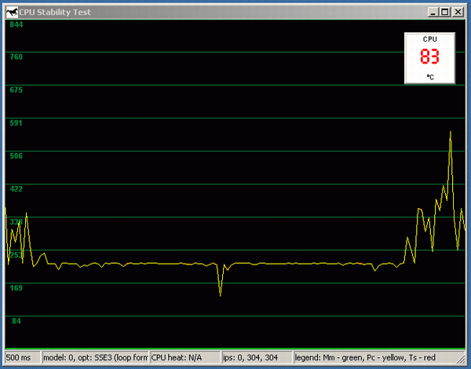This screenshot has width=471, height=369.
Task: Select the 500 ms status bar panel
Action: (x=20, y=358)
